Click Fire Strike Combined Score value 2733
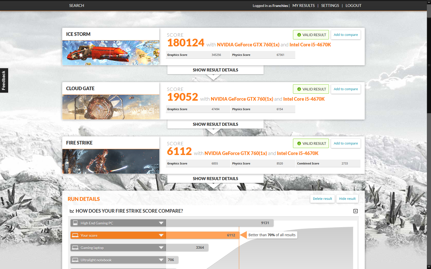This screenshot has height=269, width=431. 345,163
